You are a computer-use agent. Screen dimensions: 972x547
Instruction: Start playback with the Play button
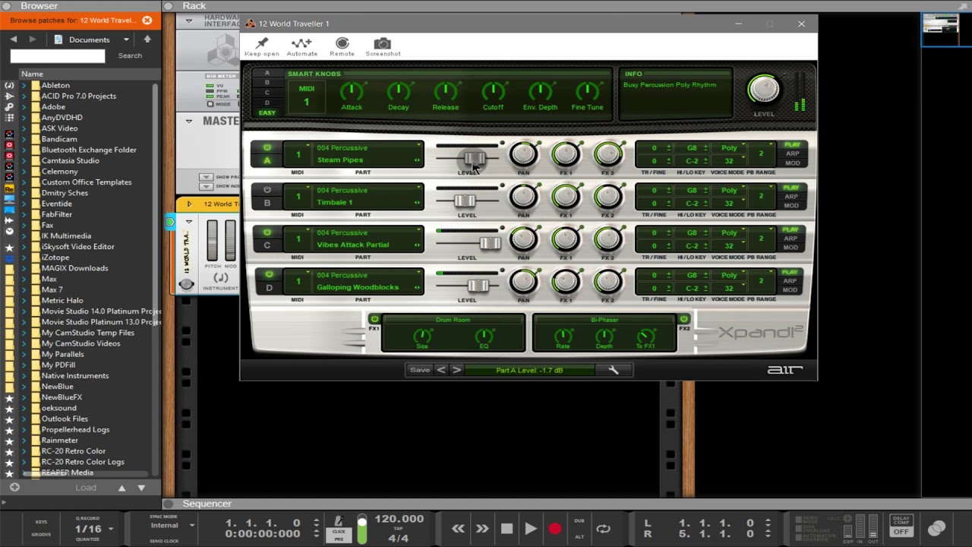click(531, 529)
